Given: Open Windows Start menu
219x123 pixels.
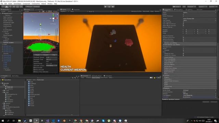Looking at the screenshot, I should pos(3,121).
